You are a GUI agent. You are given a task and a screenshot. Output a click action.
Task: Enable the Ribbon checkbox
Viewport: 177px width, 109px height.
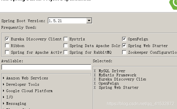coord(7,46)
